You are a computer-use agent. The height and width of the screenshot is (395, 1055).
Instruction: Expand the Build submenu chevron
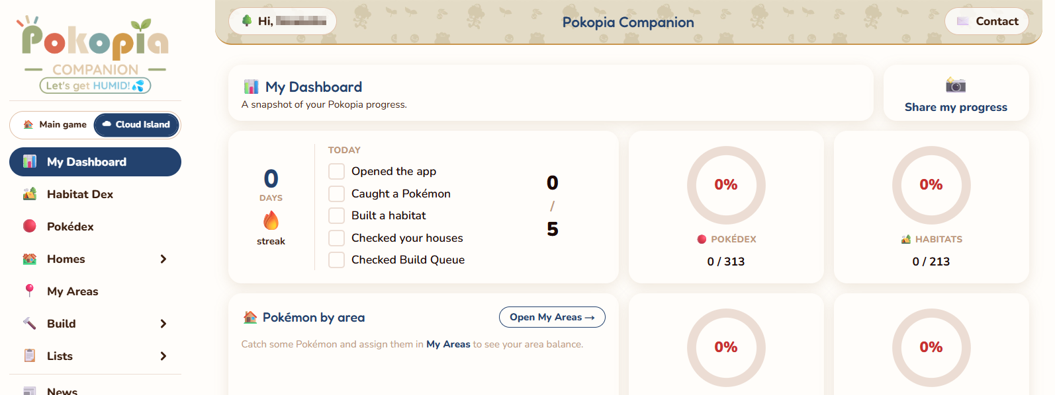pos(163,324)
